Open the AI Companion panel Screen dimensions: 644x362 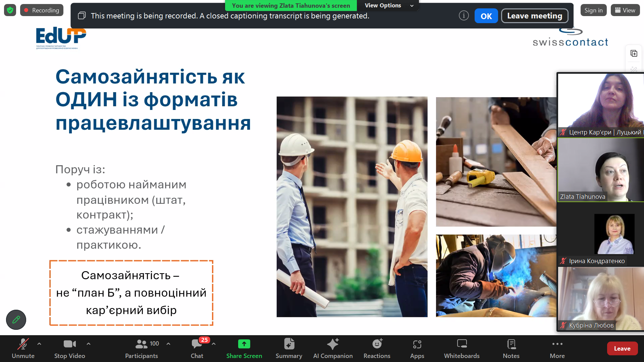point(333,348)
